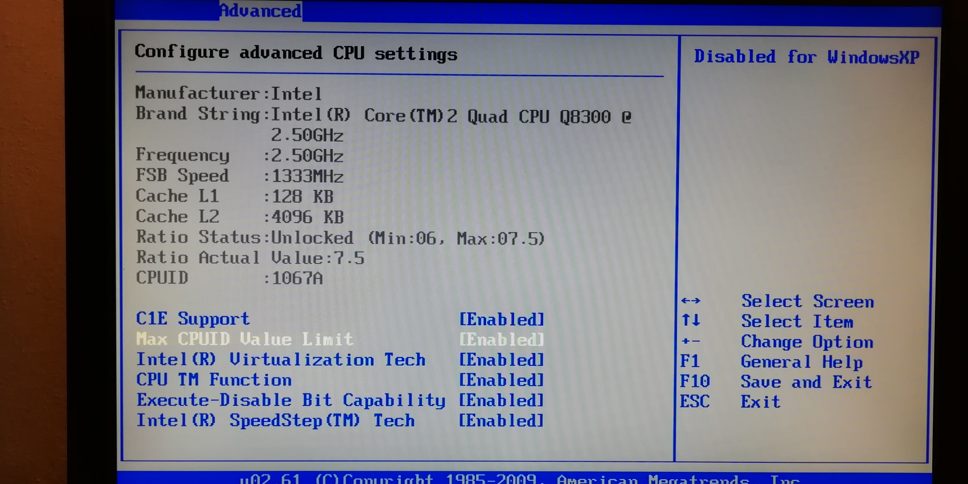The width and height of the screenshot is (968, 484).
Task: Open Intel SpeedStep Tech Enabled option
Action: click(x=501, y=421)
